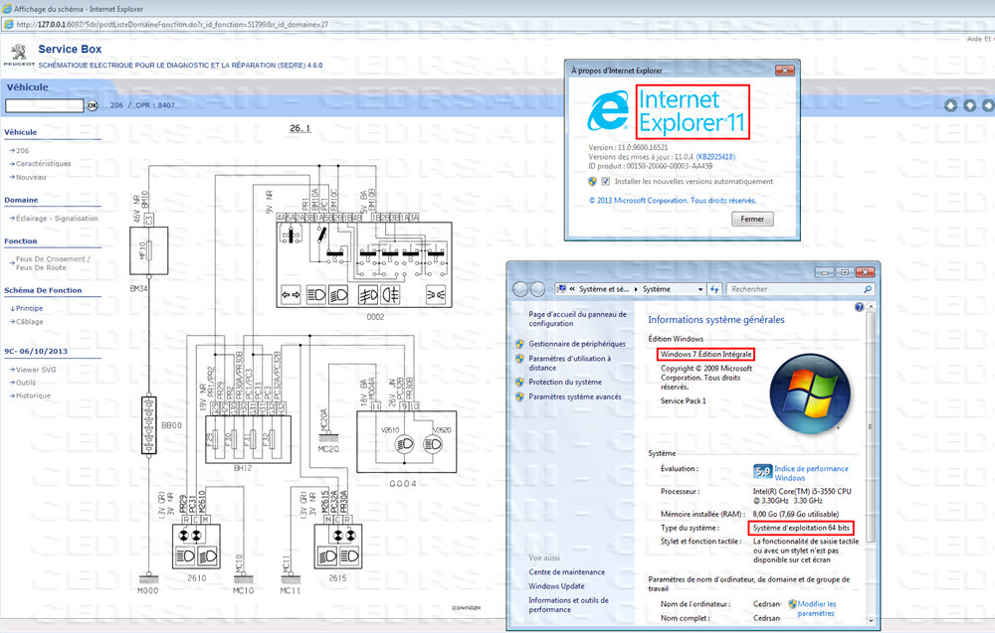
Task: Refresh the System window address bar
Action: [714, 289]
